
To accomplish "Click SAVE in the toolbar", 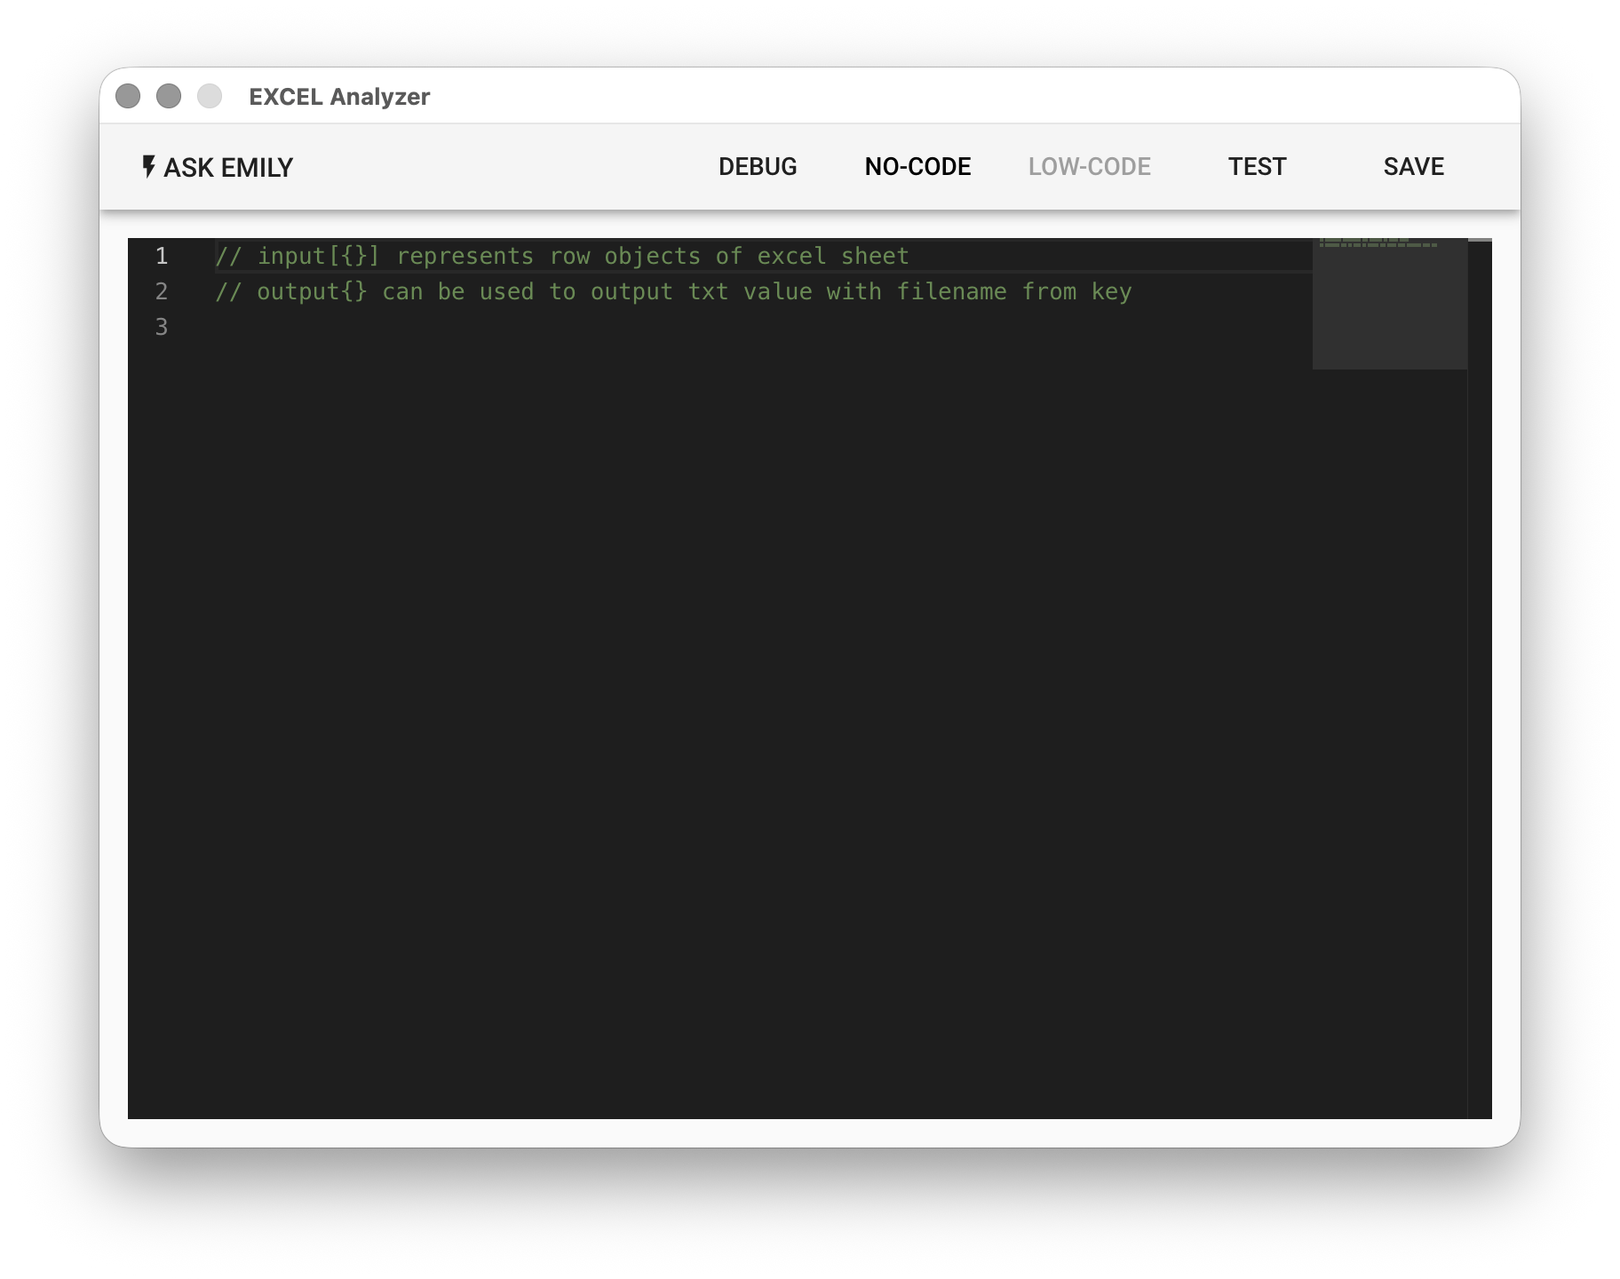I will [x=1413, y=167].
